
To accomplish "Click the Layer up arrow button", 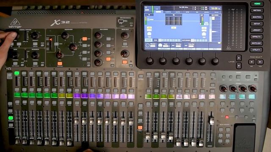I will point(239,58).
